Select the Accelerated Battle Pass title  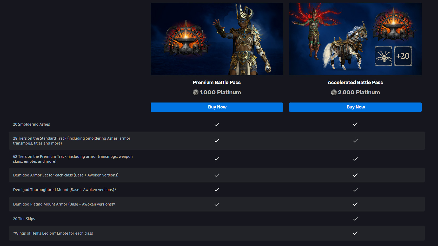tap(355, 83)
